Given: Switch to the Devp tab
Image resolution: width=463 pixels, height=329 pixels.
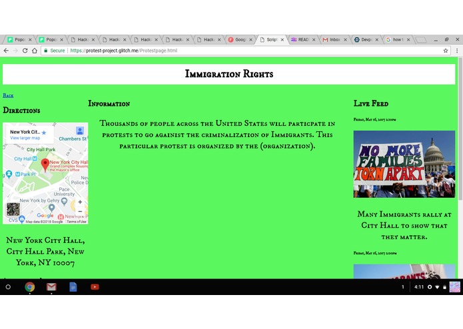Looking at the screenshot, I should point(366,39).
